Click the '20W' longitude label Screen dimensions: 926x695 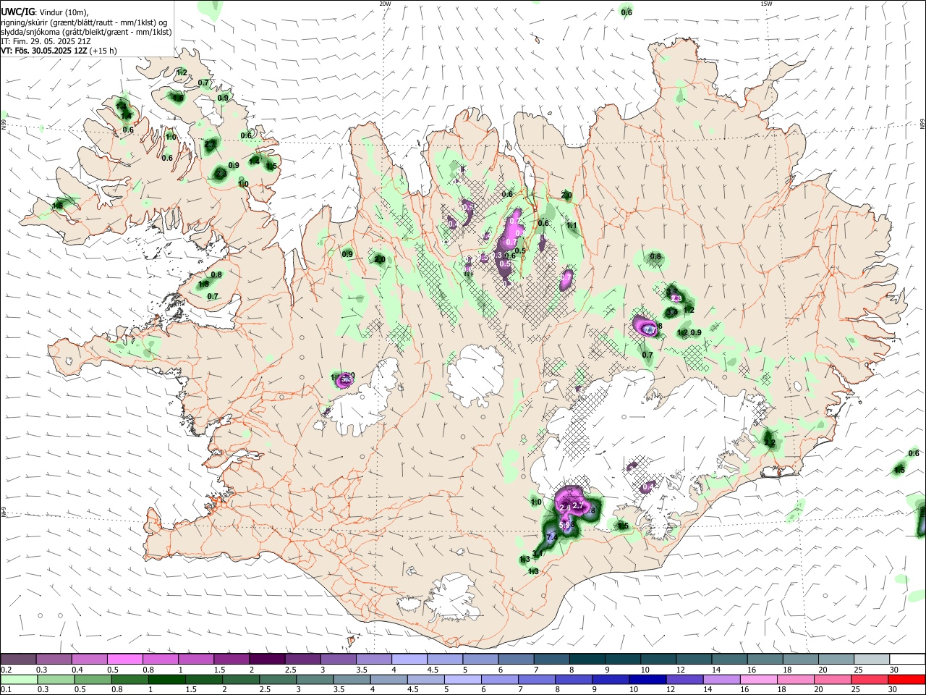tap(385, 4)
